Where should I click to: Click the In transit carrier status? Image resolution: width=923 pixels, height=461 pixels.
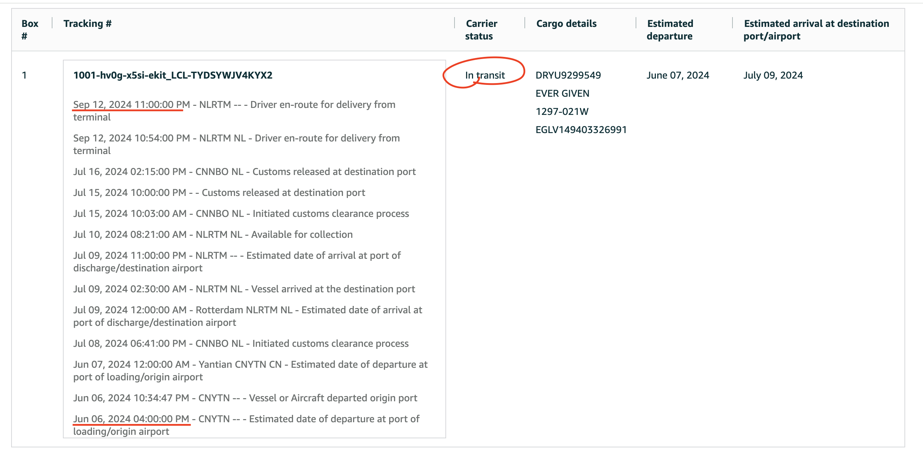pyautogui.click(x=485, y=75)
